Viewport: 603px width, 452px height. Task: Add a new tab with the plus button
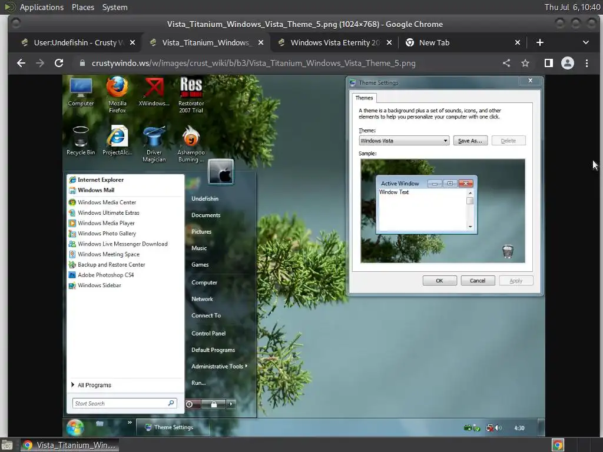(540, 42)
